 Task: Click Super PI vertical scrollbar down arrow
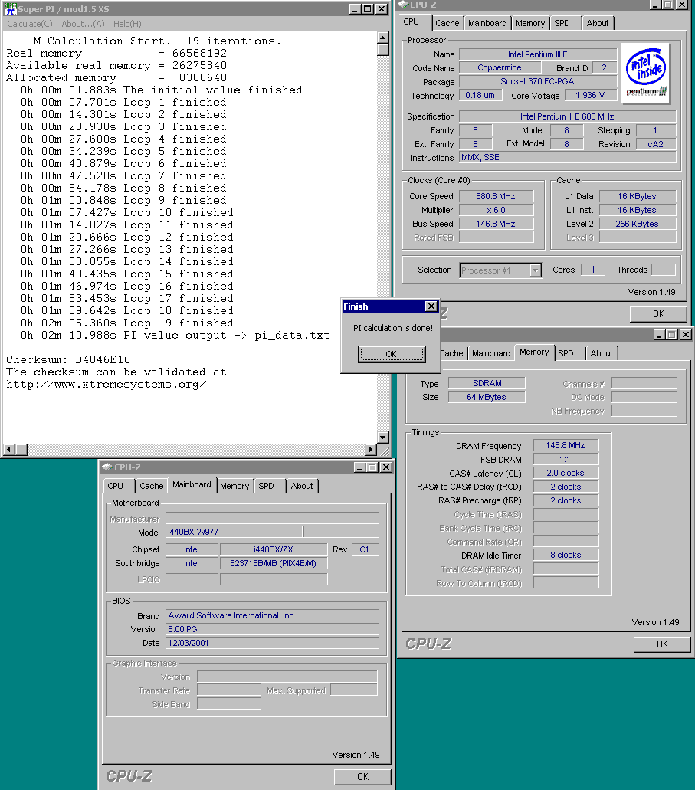383,438
